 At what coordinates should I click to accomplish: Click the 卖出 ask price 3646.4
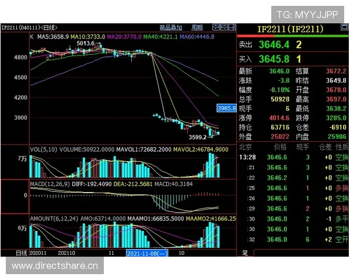[x=274, y=45]
